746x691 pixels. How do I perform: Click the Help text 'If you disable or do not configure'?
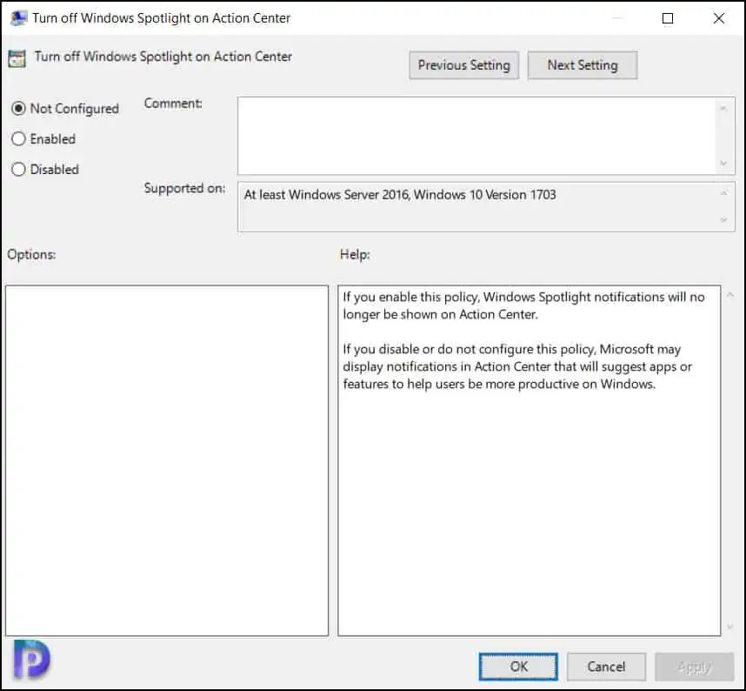point(517,366)
